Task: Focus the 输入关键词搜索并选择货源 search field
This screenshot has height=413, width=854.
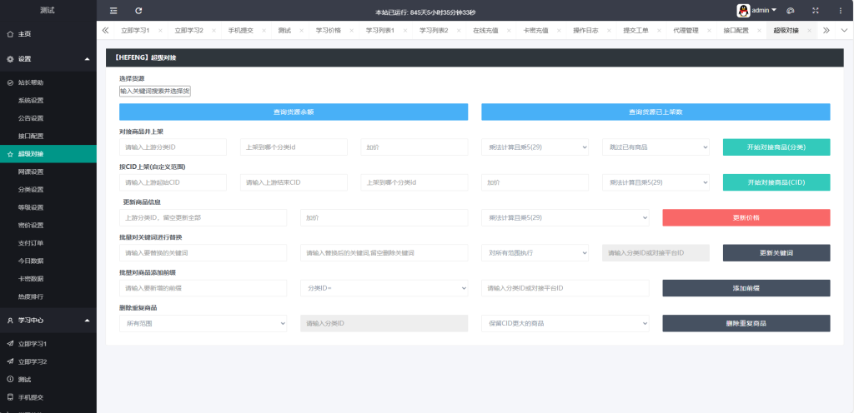Action: [155, 91]
